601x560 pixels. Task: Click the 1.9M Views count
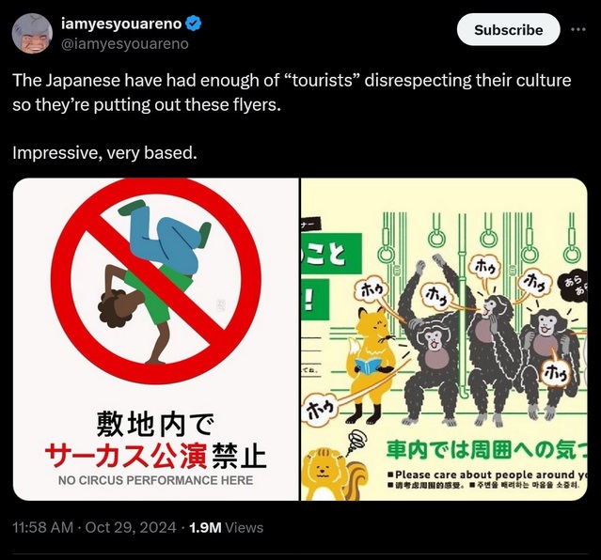[226, 527]
